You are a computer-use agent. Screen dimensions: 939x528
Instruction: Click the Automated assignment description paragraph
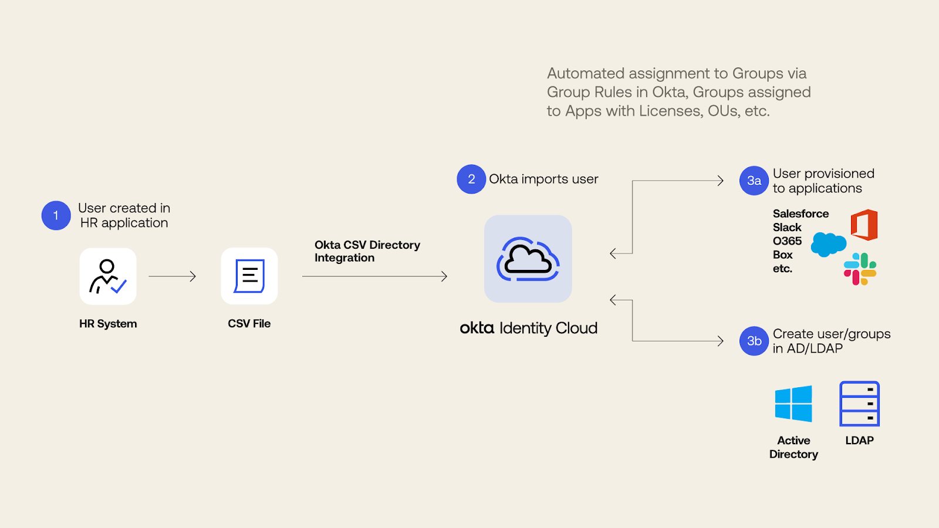click(x=678, y=92)
